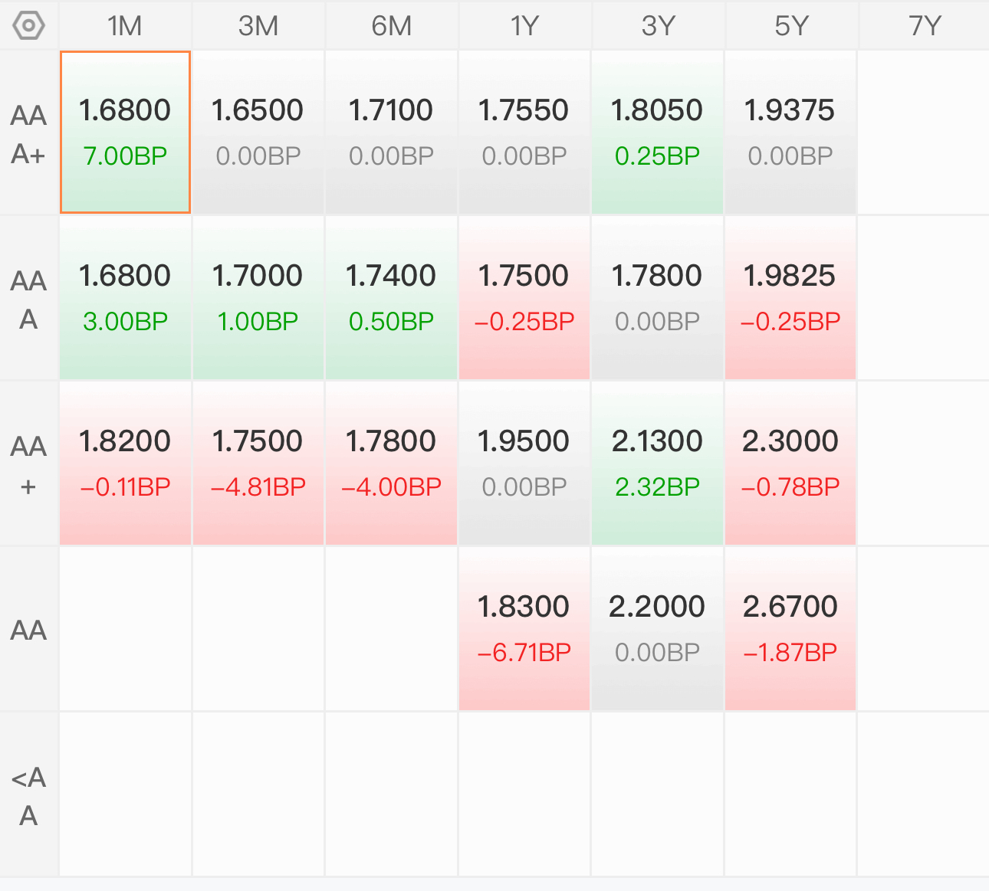Click AAA+ 5Y cell showing 1.9375
989x891 pixels.
pyautogui.click(x=790, y=133)
